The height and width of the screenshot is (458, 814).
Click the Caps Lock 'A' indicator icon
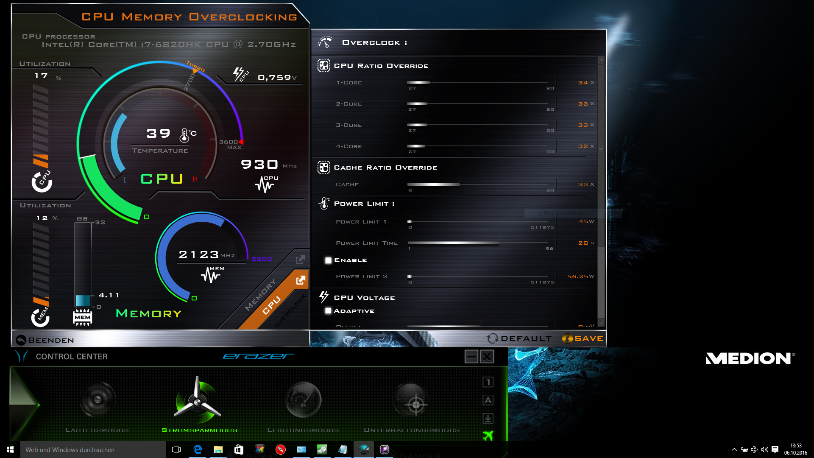pos(488,400)
